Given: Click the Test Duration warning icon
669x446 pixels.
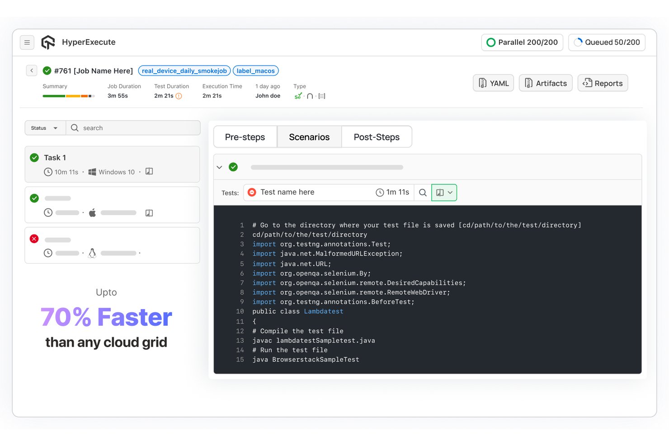Looking at the screenshot, I should click(179, 96).
